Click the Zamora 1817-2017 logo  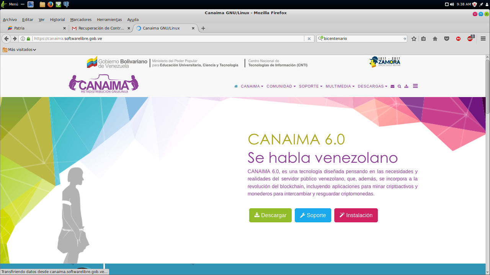point(385,62)
